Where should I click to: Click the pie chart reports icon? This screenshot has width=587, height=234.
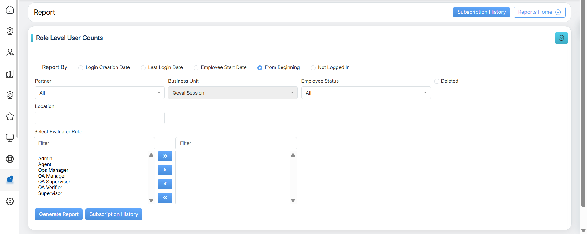pyautogui.click(x=10, y=179)
